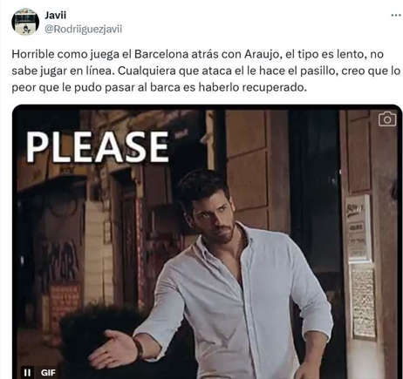Click the GIF label badge
Viewport: 403px width, 379px height.
(x=48, y=372)
